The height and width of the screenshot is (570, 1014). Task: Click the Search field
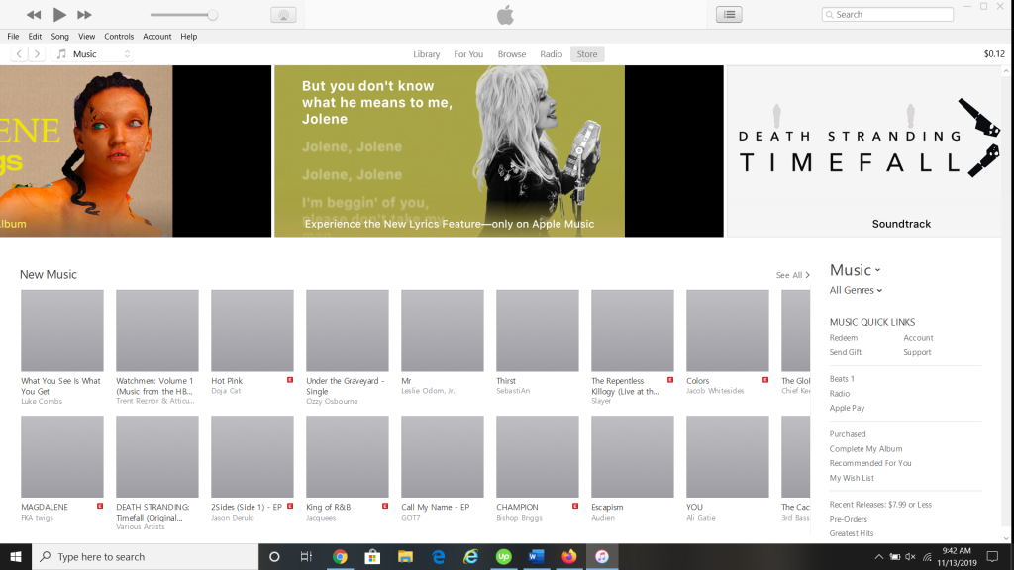coord(887,14)
